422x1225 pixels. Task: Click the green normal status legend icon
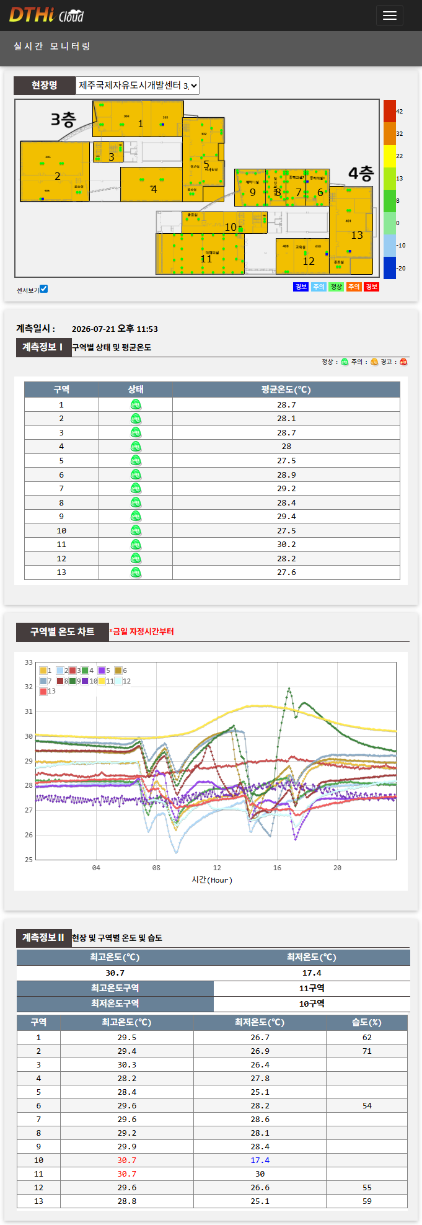coord(345,362)
